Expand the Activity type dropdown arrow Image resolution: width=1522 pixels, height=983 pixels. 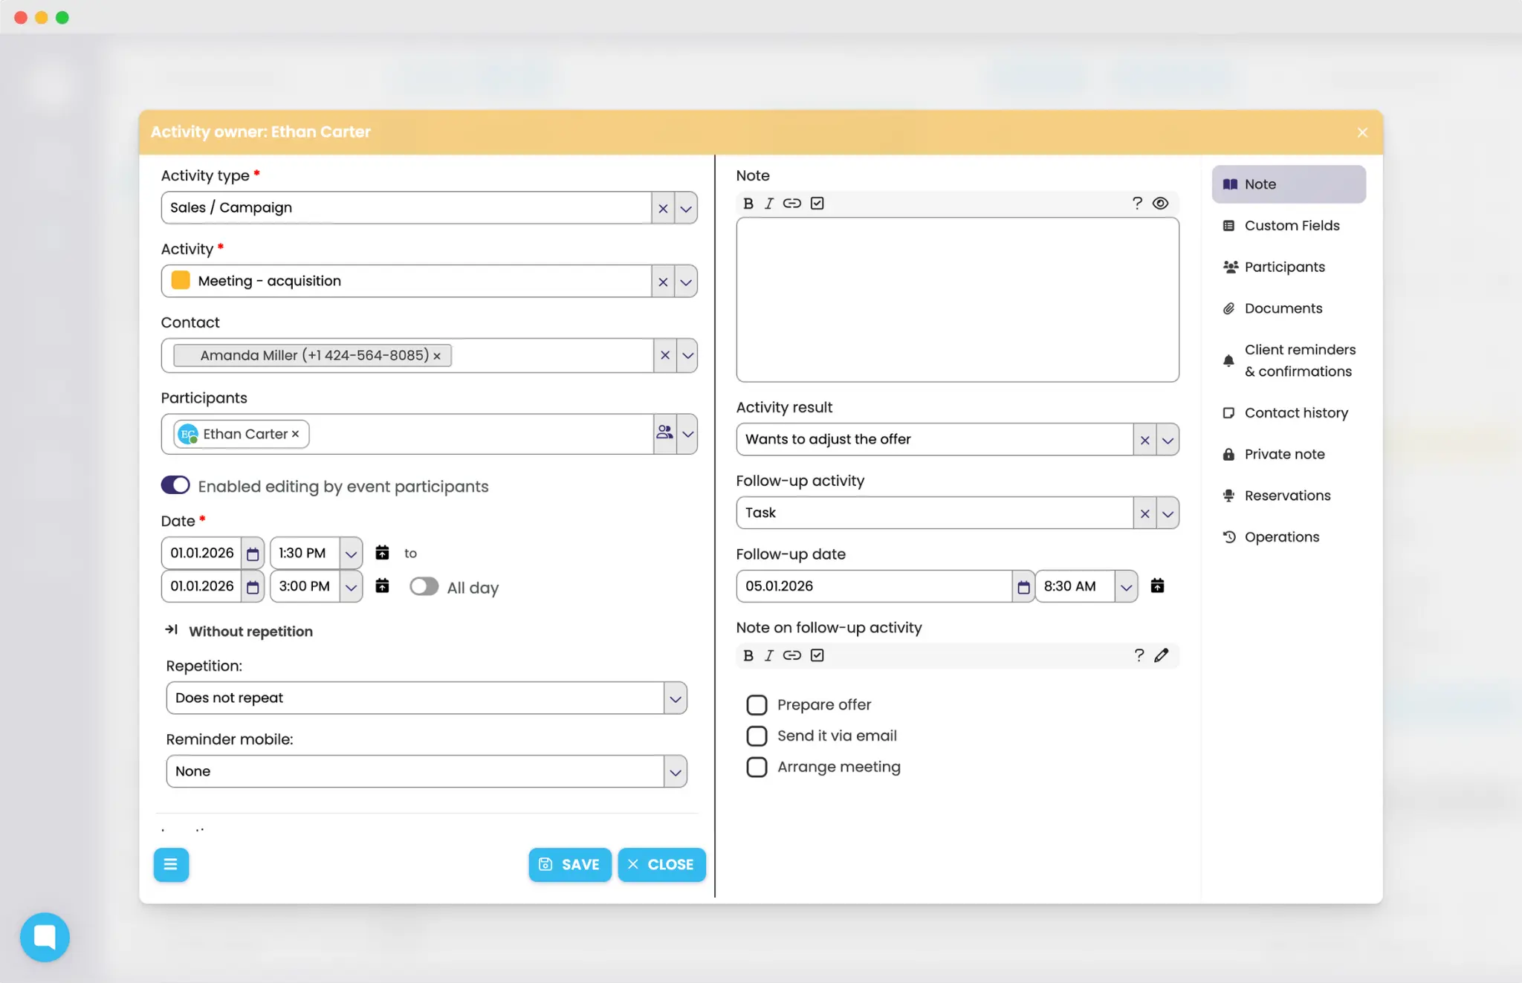[686, 208]
